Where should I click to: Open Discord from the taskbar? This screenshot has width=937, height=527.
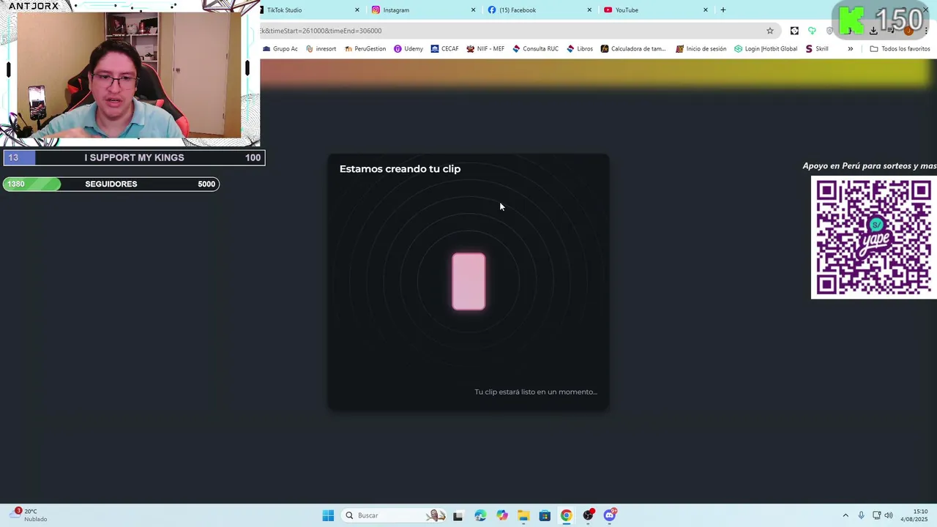610,515
